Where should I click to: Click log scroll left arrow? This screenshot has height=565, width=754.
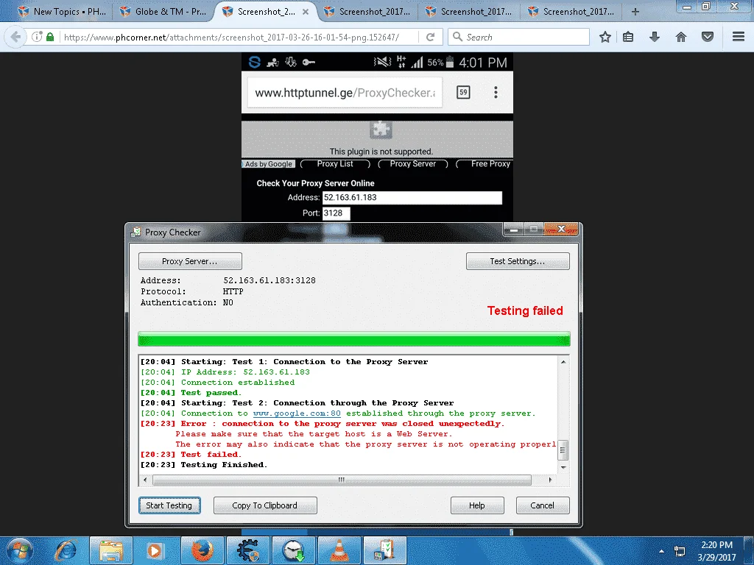tap(145, 480)
